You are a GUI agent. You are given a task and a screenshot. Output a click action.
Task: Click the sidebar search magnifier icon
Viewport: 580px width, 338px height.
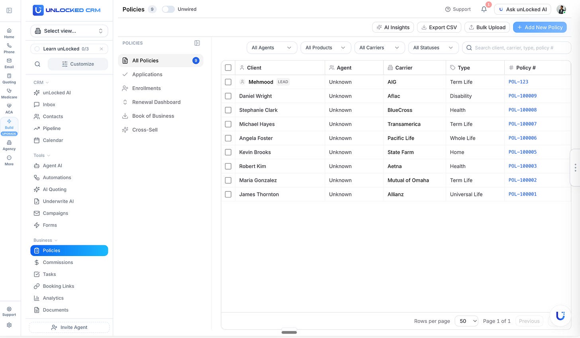37,64
